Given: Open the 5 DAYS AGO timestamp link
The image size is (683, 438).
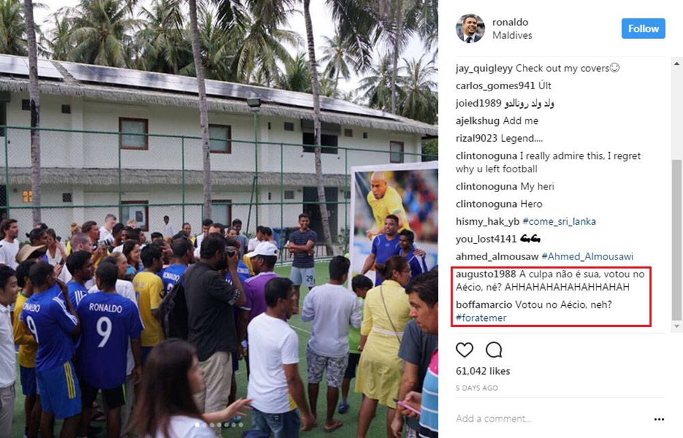Looking at the screenshot, I should (476, 388).
